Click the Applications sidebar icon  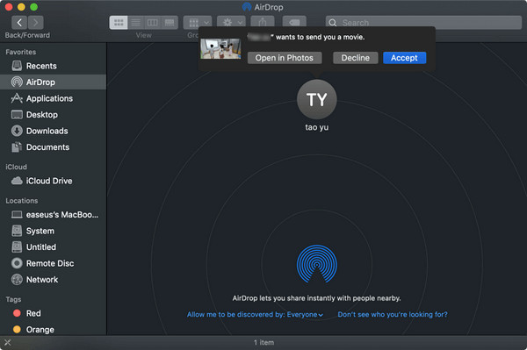pyautogui.click(x=17, y=98)
